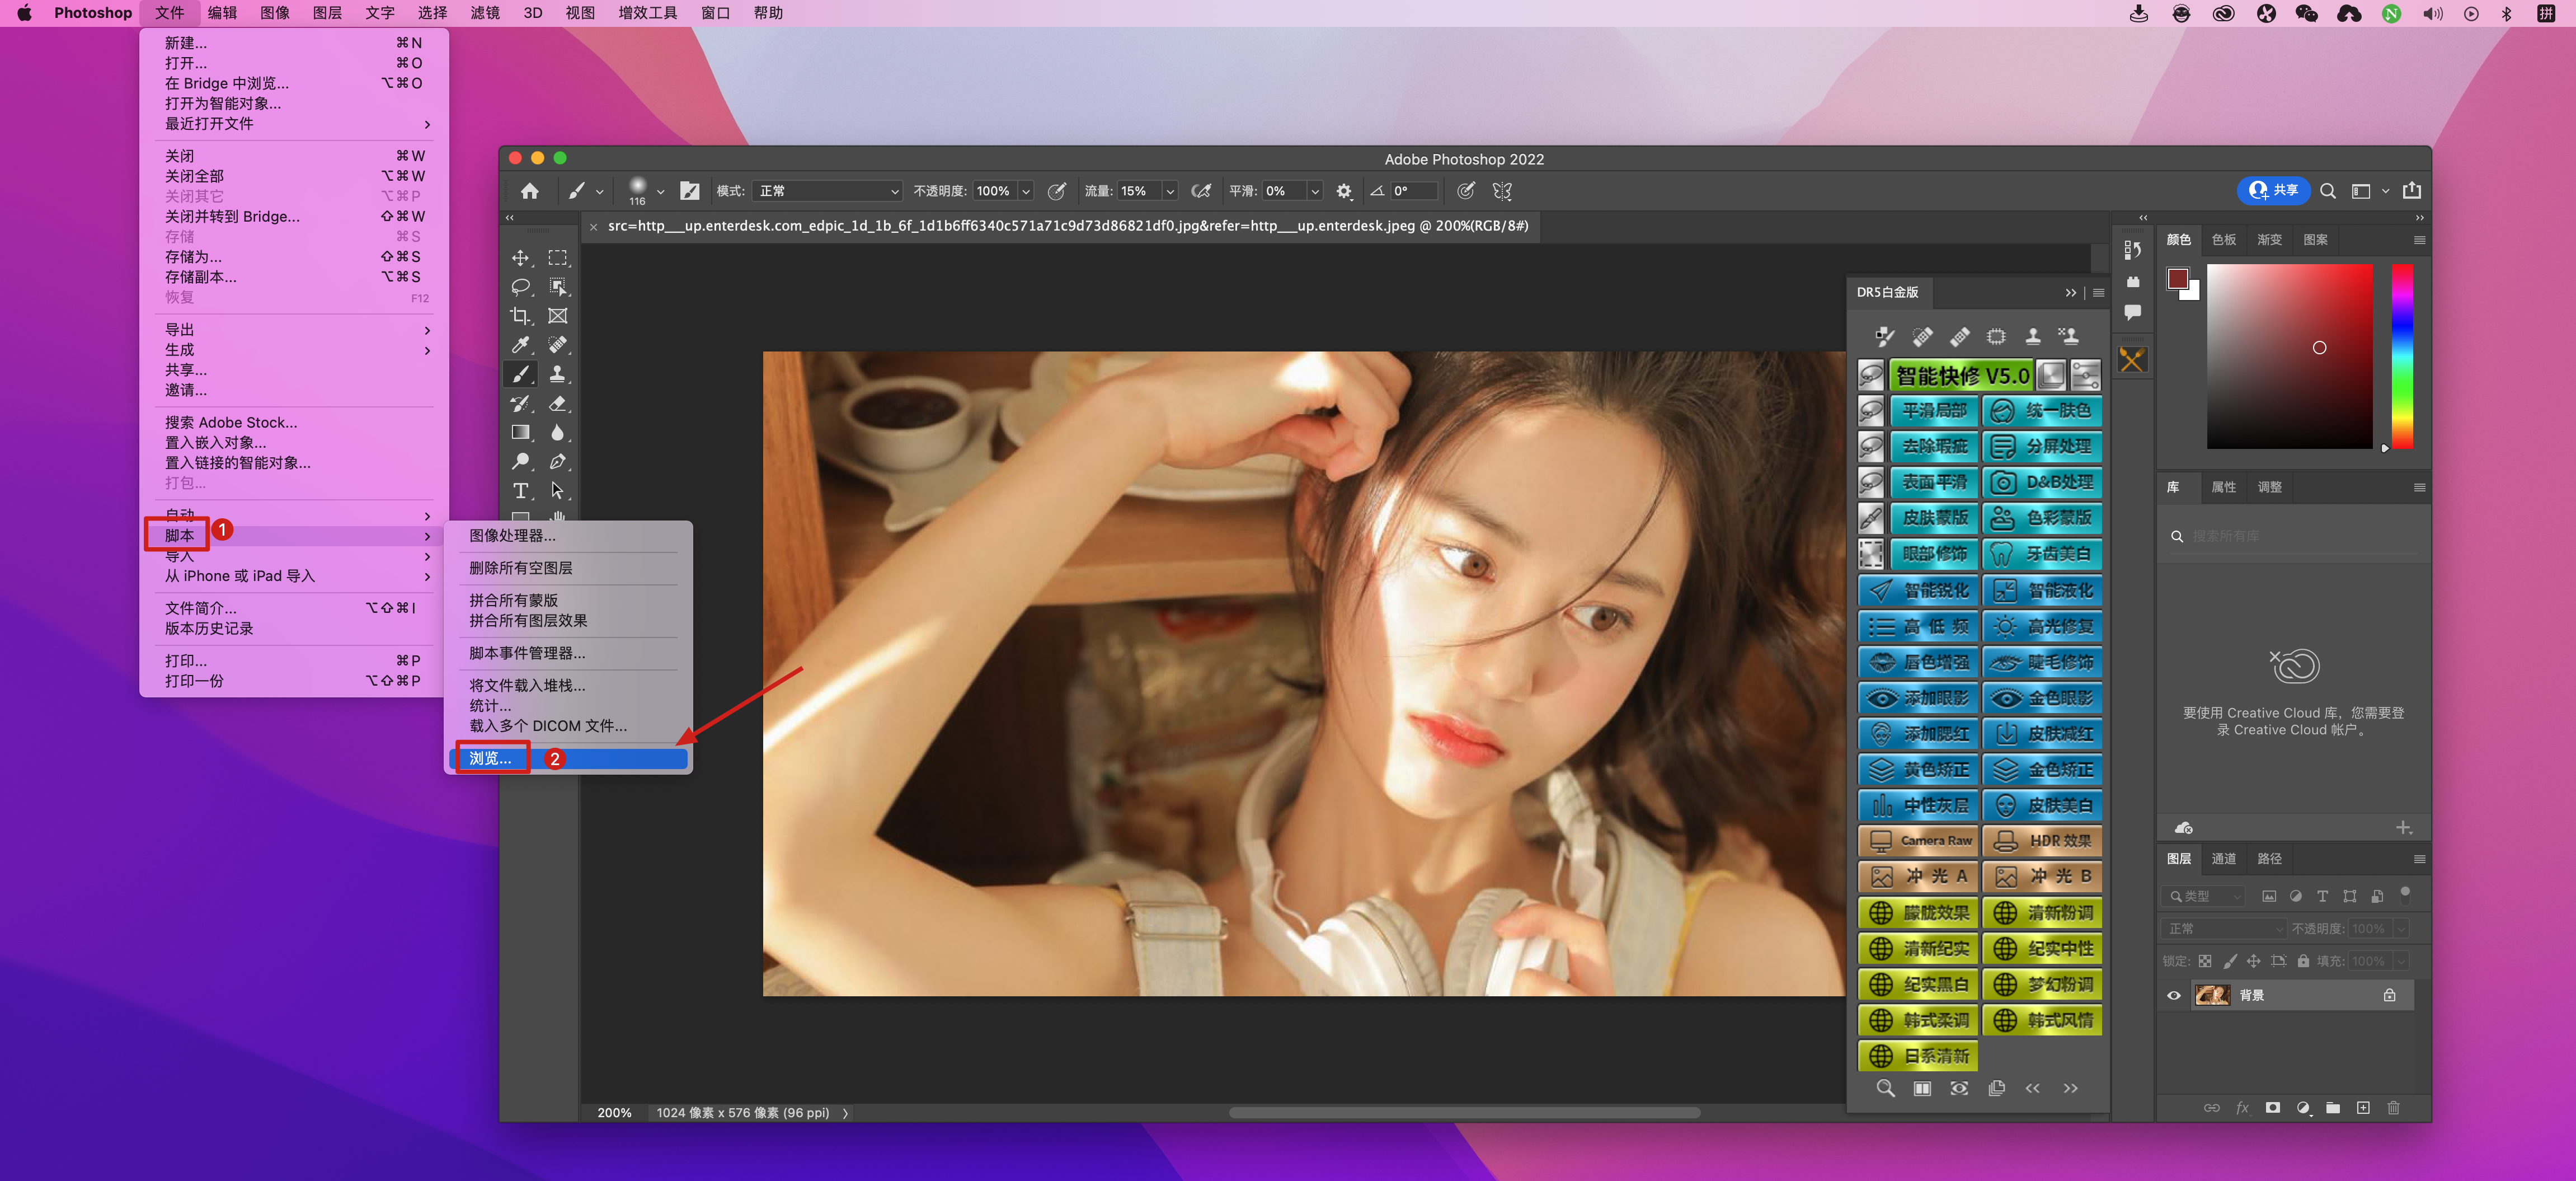
Task: Select the Move tool in toolbar
Action: pyautogui.click(x=520, y=258)
